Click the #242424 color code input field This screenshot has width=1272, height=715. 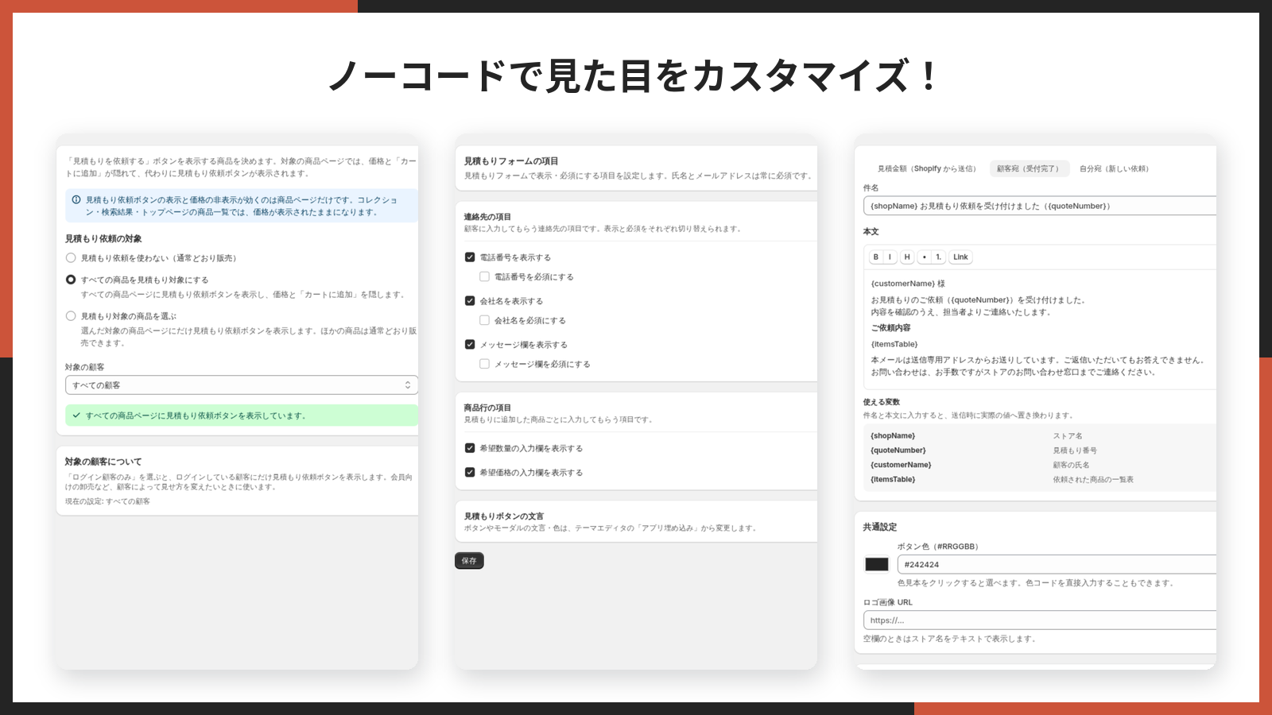1057,565
